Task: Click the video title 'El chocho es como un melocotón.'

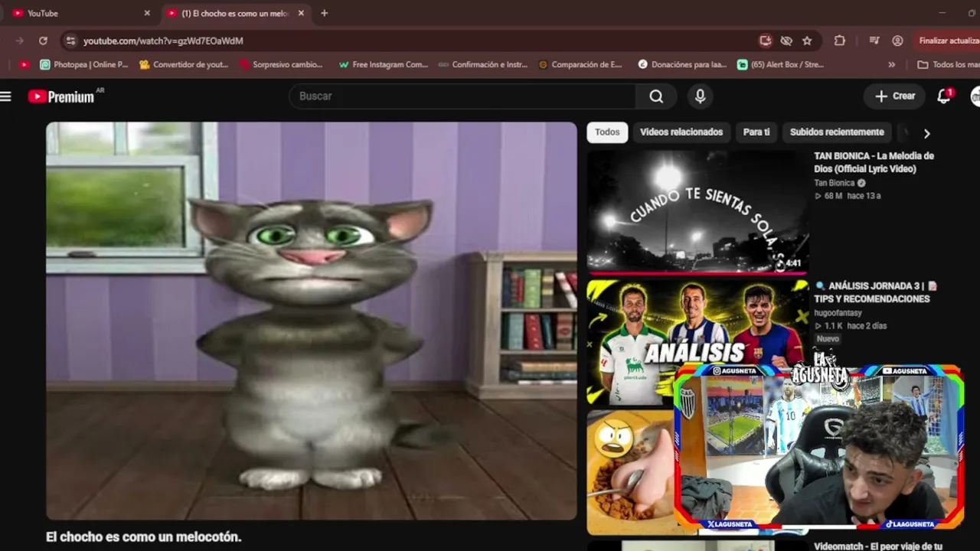Action: [144, 537]
